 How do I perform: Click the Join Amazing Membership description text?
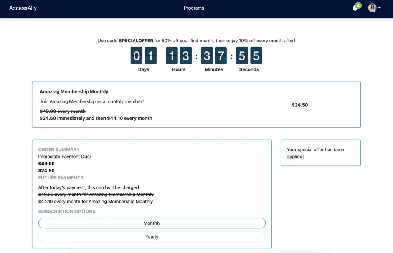pos(92,101)
